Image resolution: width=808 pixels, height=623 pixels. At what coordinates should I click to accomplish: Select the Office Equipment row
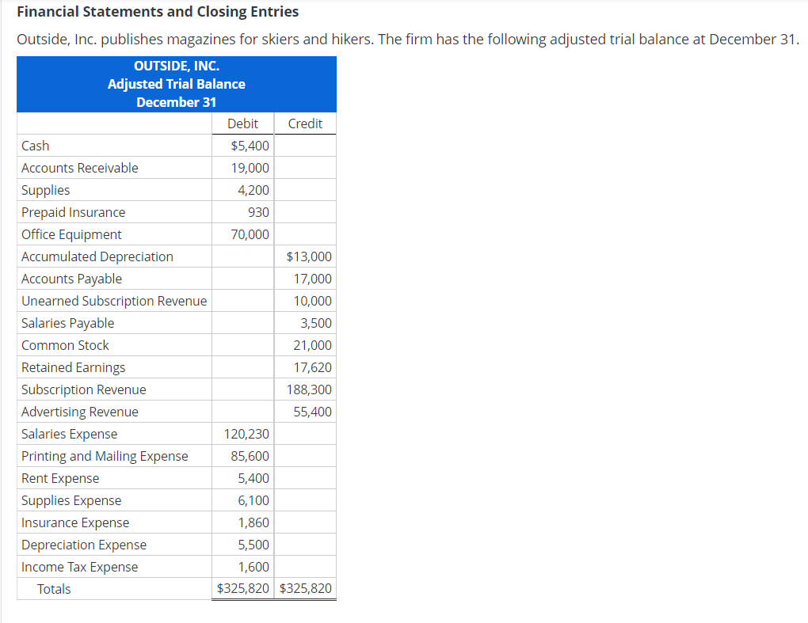click(69, 234)
